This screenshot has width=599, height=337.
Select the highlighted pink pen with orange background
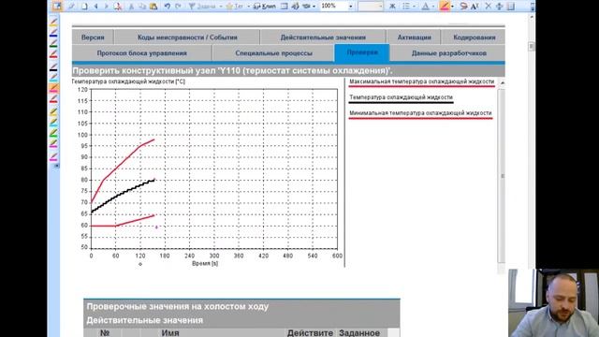pyautogui.click(x=54, y=88)
